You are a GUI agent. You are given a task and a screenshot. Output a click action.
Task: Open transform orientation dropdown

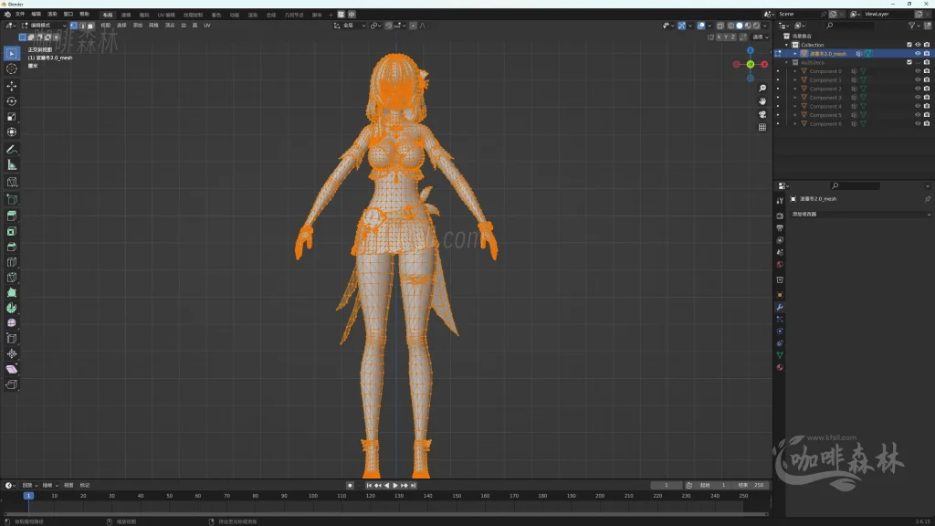tap(350, 26)
